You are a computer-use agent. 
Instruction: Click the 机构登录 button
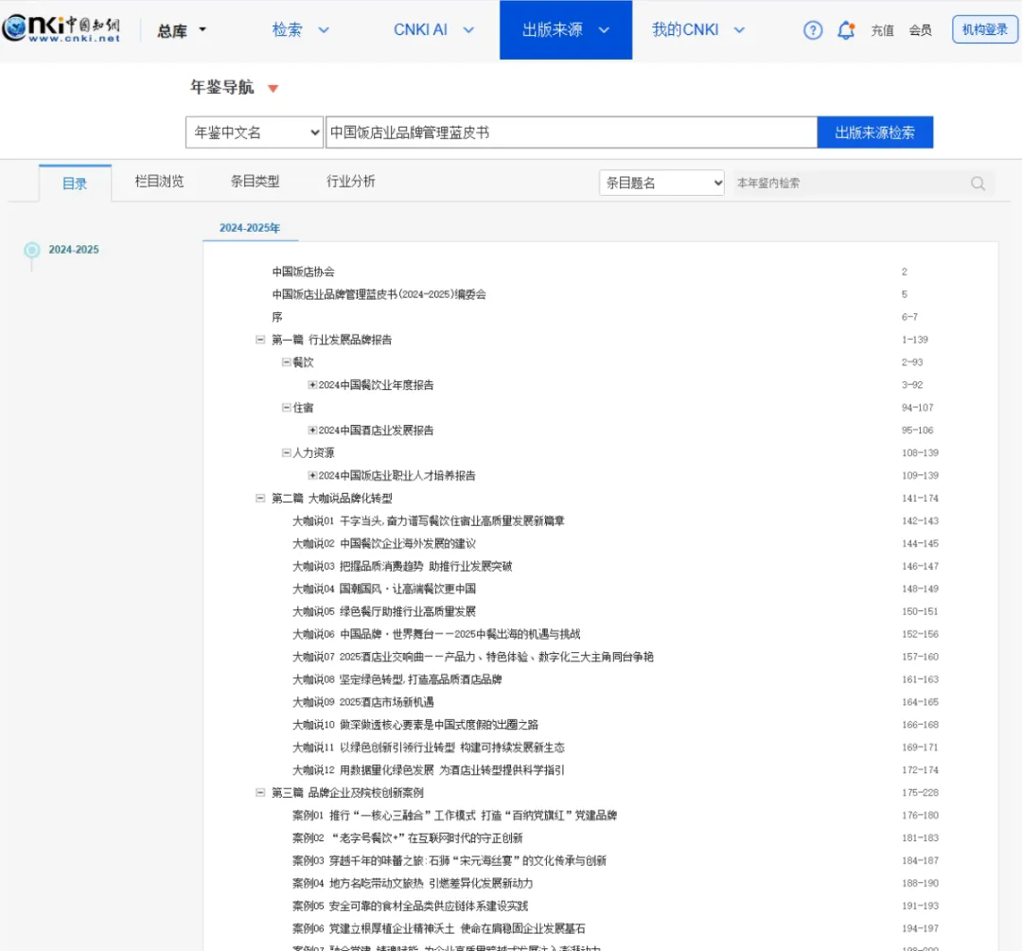(983, 29)
